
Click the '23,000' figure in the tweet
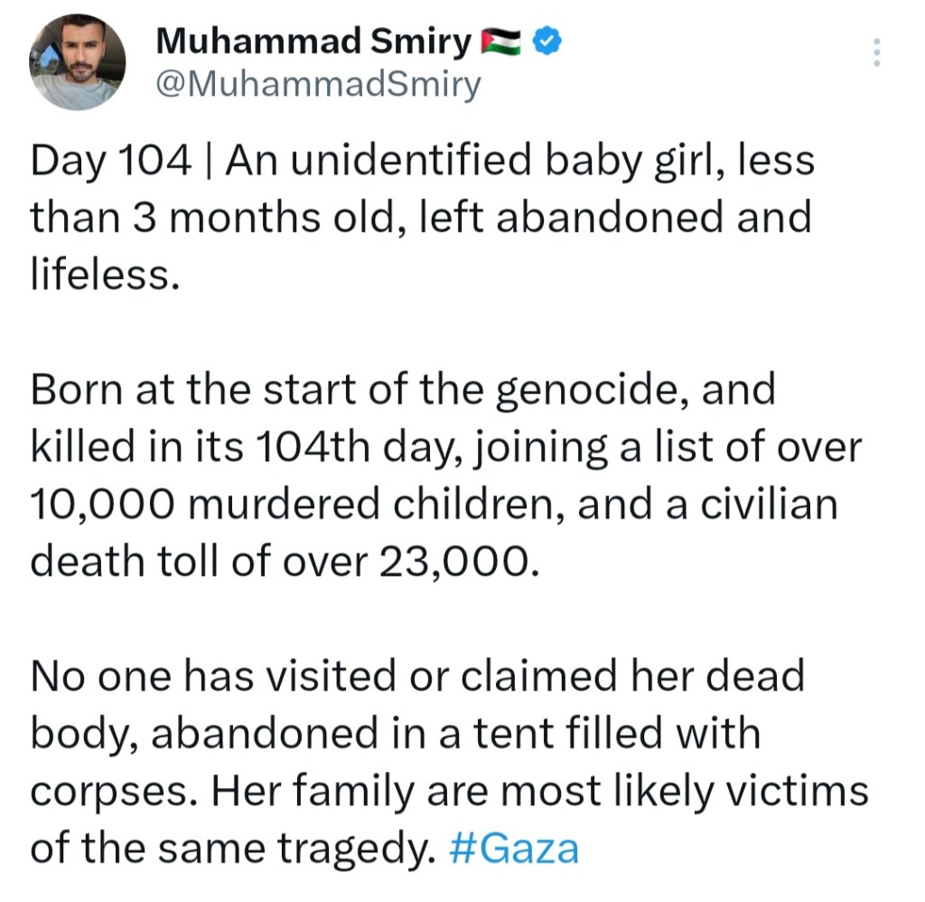point(457,561)
